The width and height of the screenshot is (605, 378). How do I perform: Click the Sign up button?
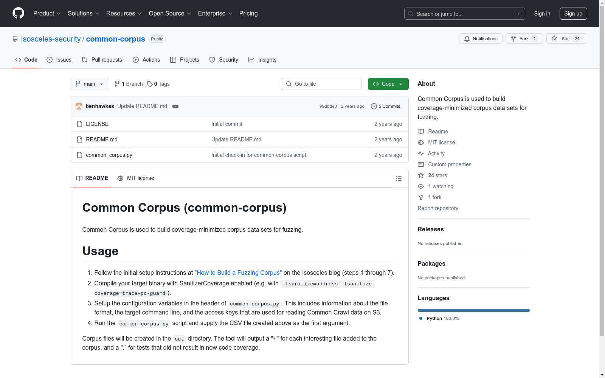click(573, 14)
